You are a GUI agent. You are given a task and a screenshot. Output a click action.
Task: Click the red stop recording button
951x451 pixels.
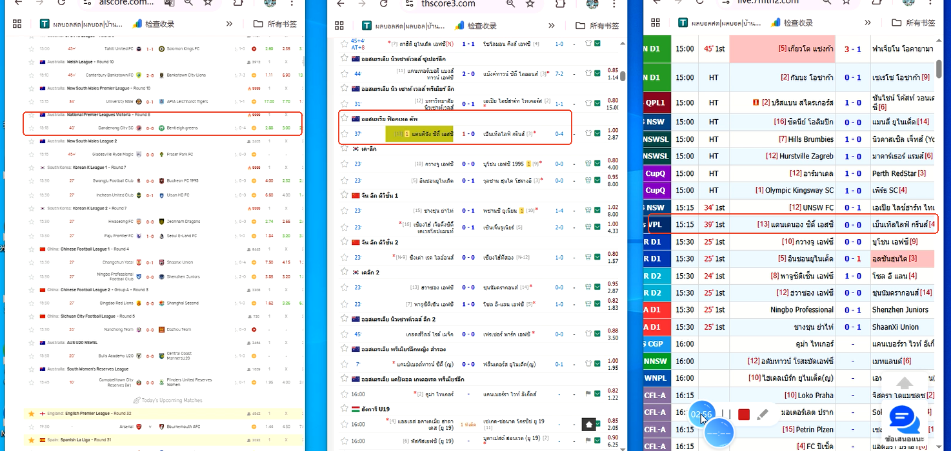click(x=744, y=414)
